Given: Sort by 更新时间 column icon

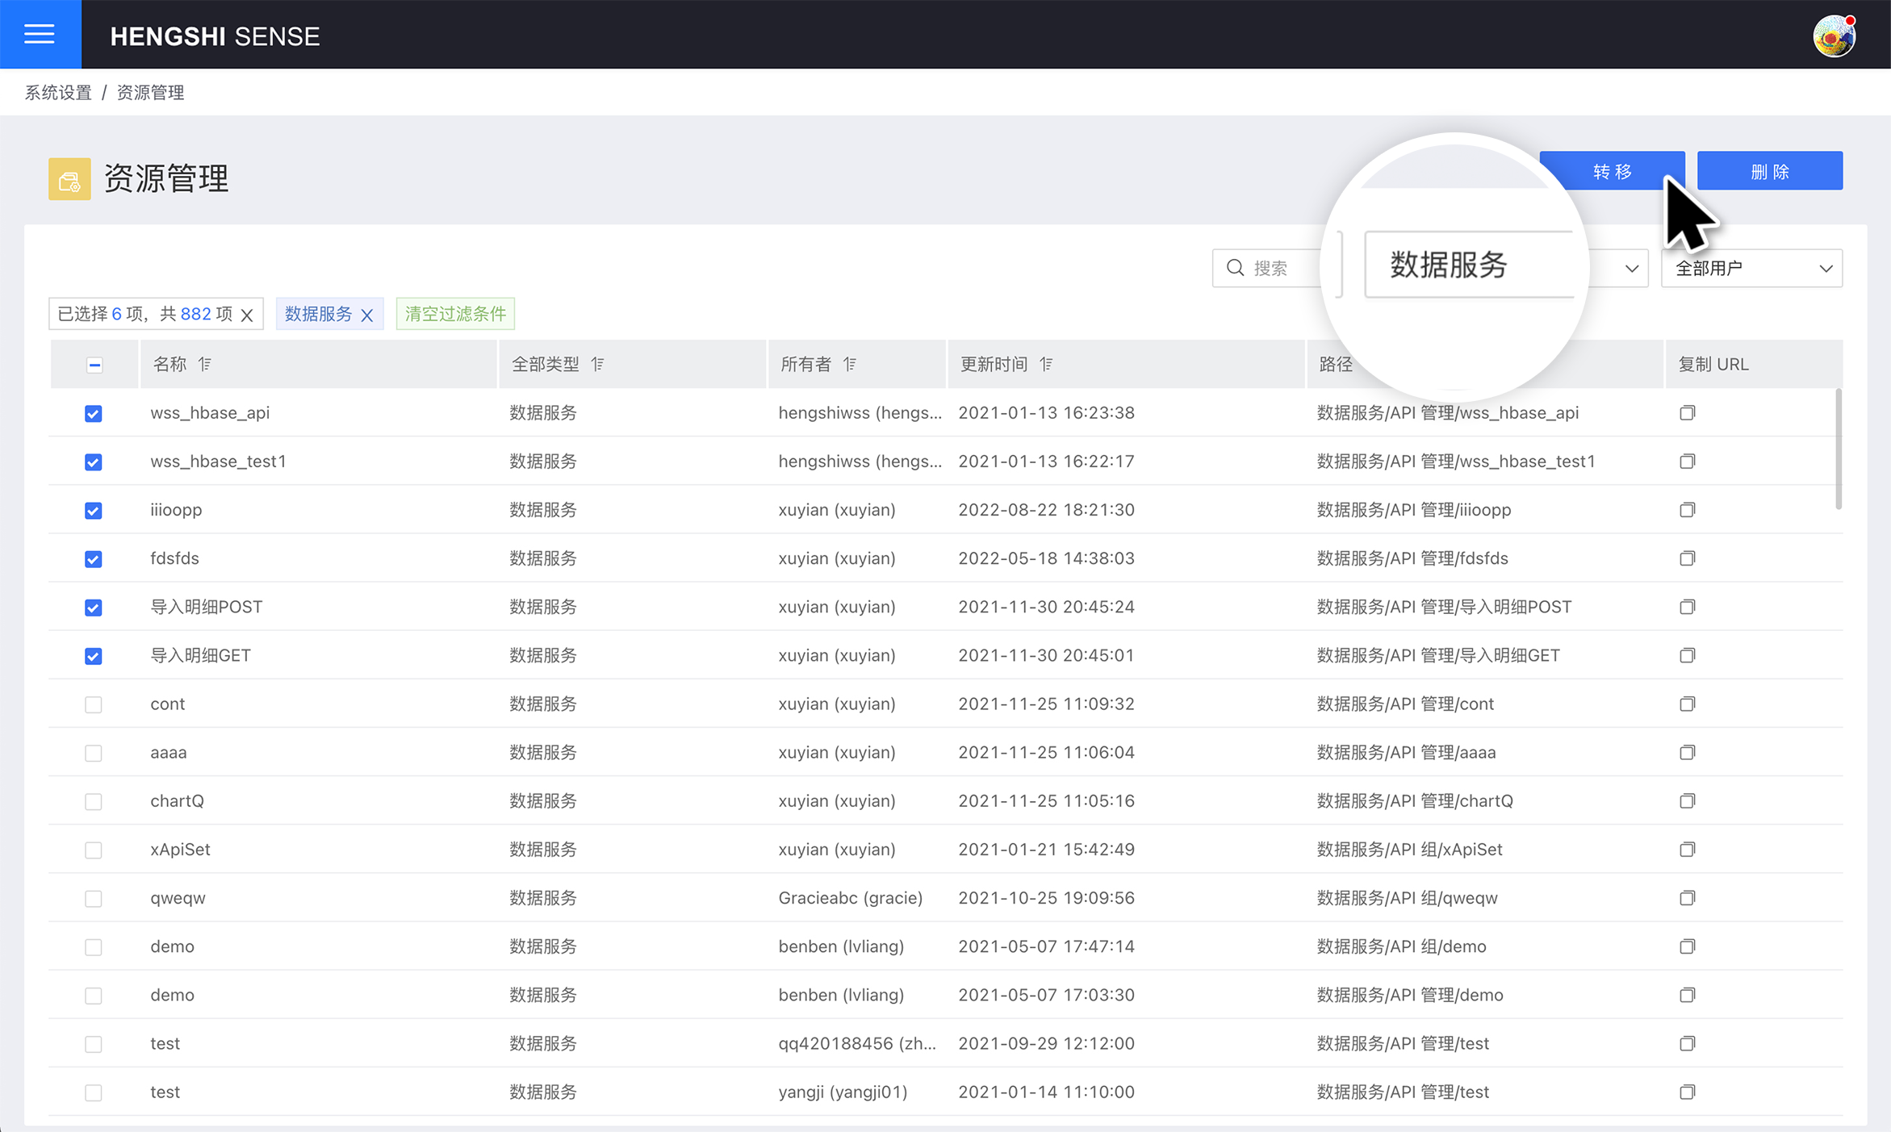Looking at the screenshot, I should point(1046,365).
